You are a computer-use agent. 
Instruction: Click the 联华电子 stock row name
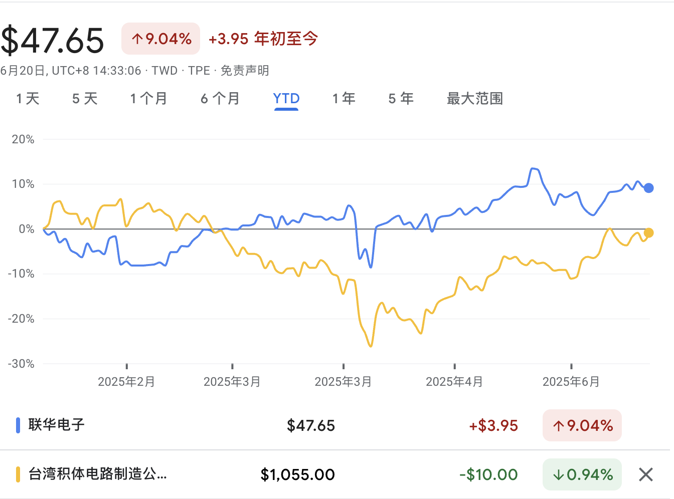[x=56, y=425]
